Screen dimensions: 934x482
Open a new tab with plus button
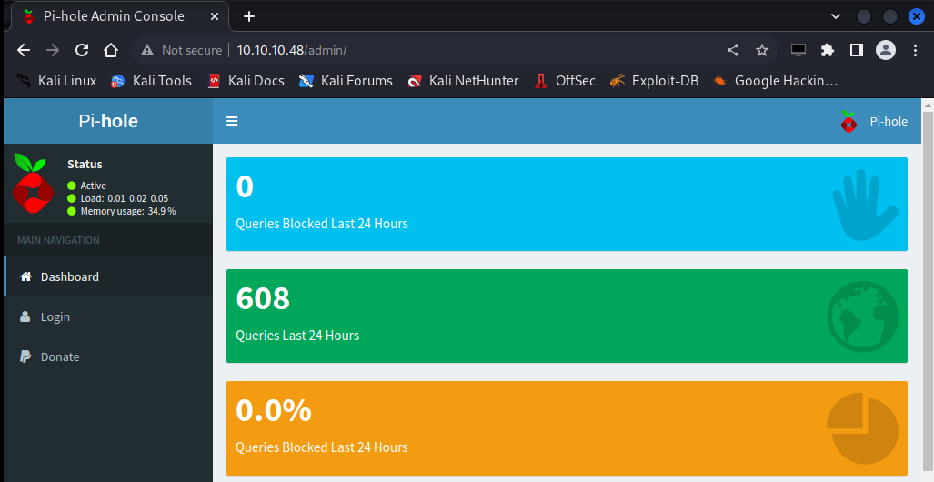249,16
